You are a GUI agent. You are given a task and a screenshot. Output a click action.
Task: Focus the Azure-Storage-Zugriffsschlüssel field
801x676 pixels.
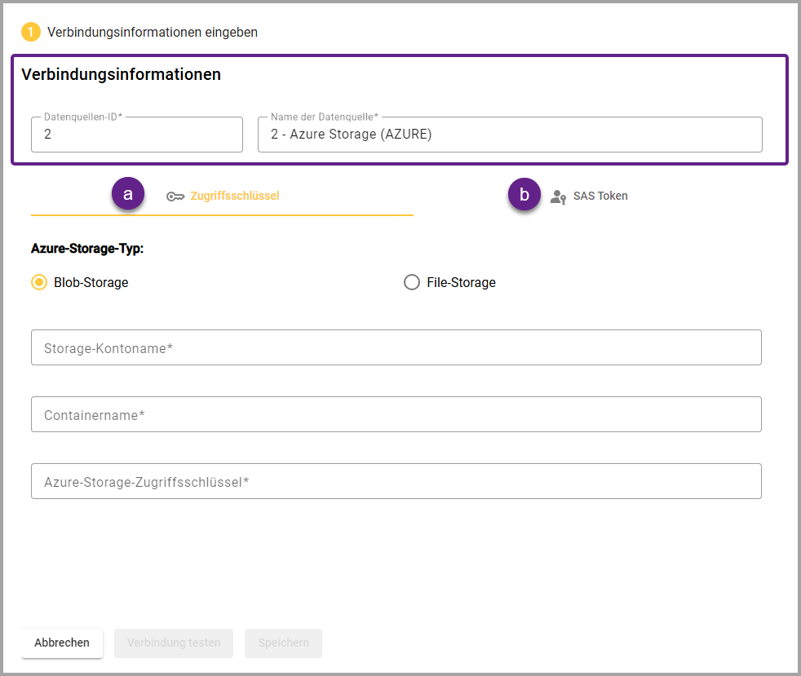pos(396,482)
